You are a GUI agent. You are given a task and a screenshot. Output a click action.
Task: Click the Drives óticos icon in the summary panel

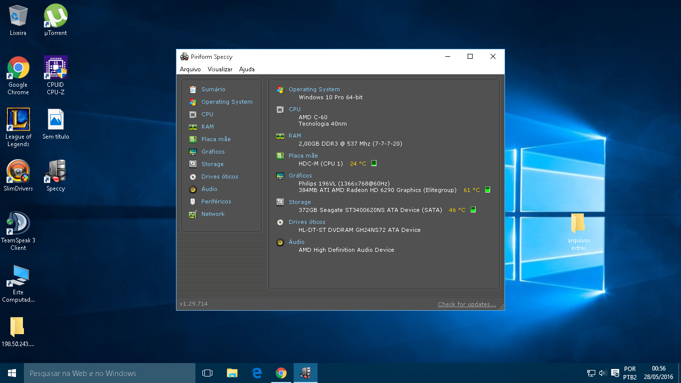click(280, 222)
